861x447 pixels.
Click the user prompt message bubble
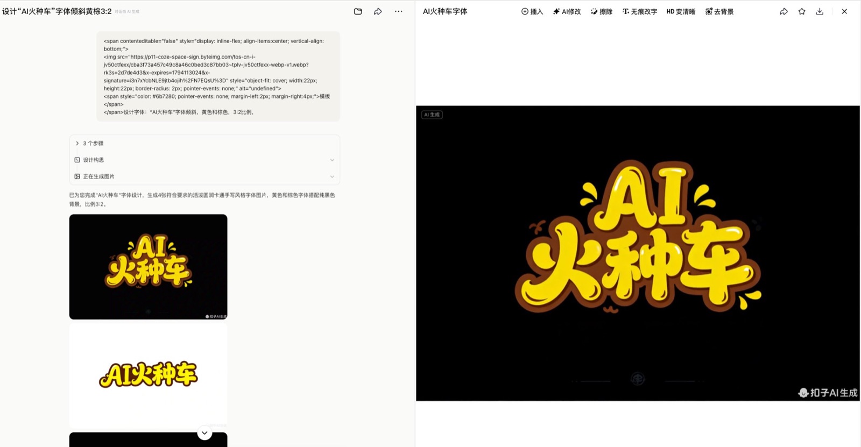point(218,76)
